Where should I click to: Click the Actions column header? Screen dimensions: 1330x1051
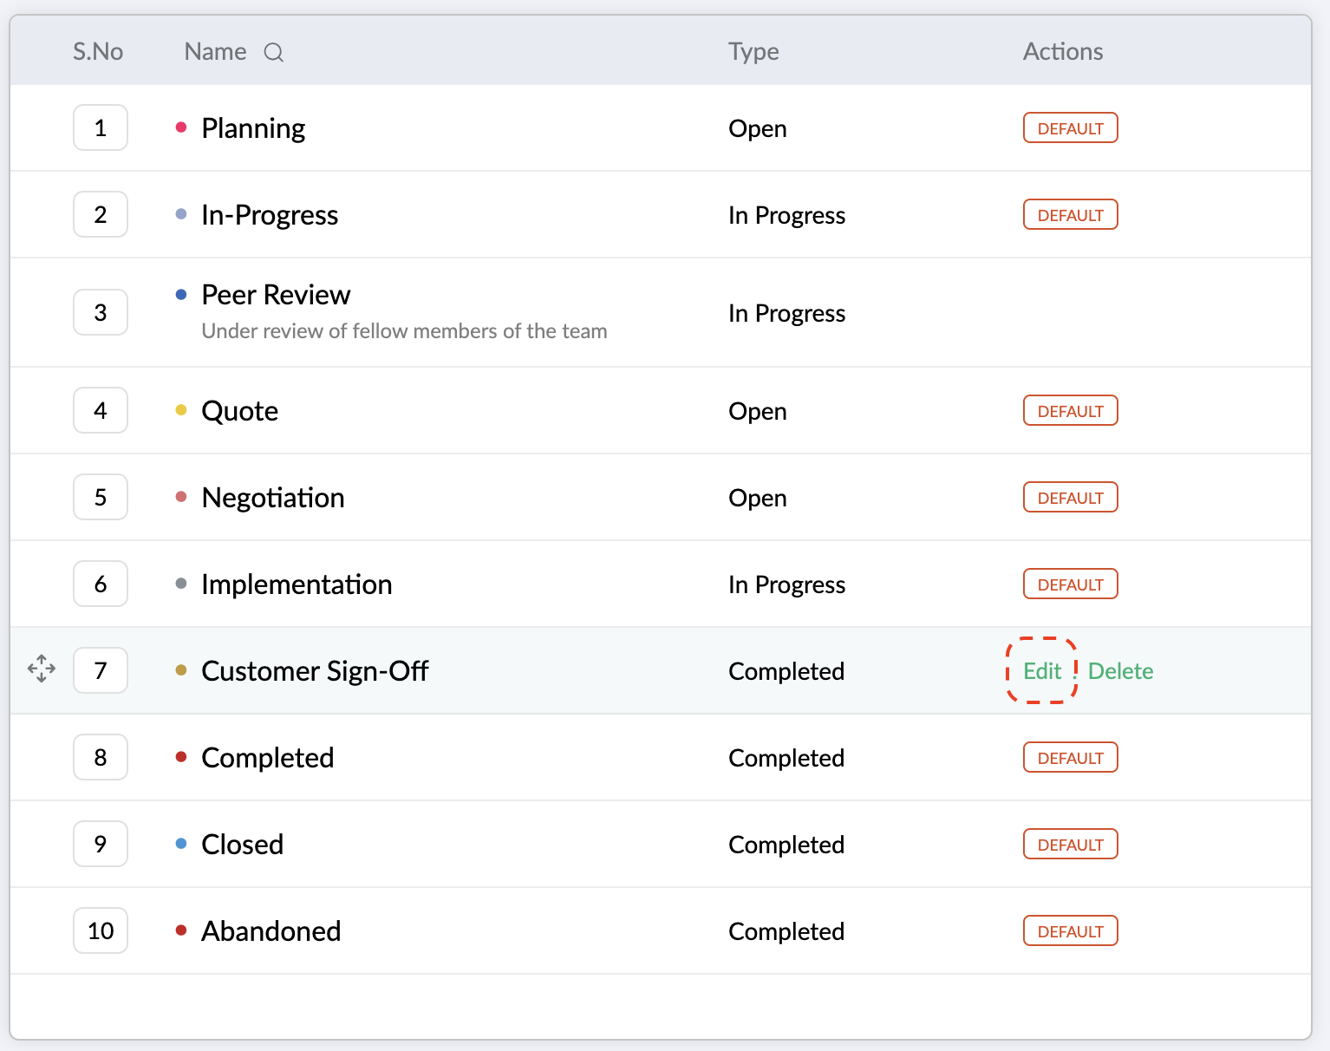tap(1063, 52)
